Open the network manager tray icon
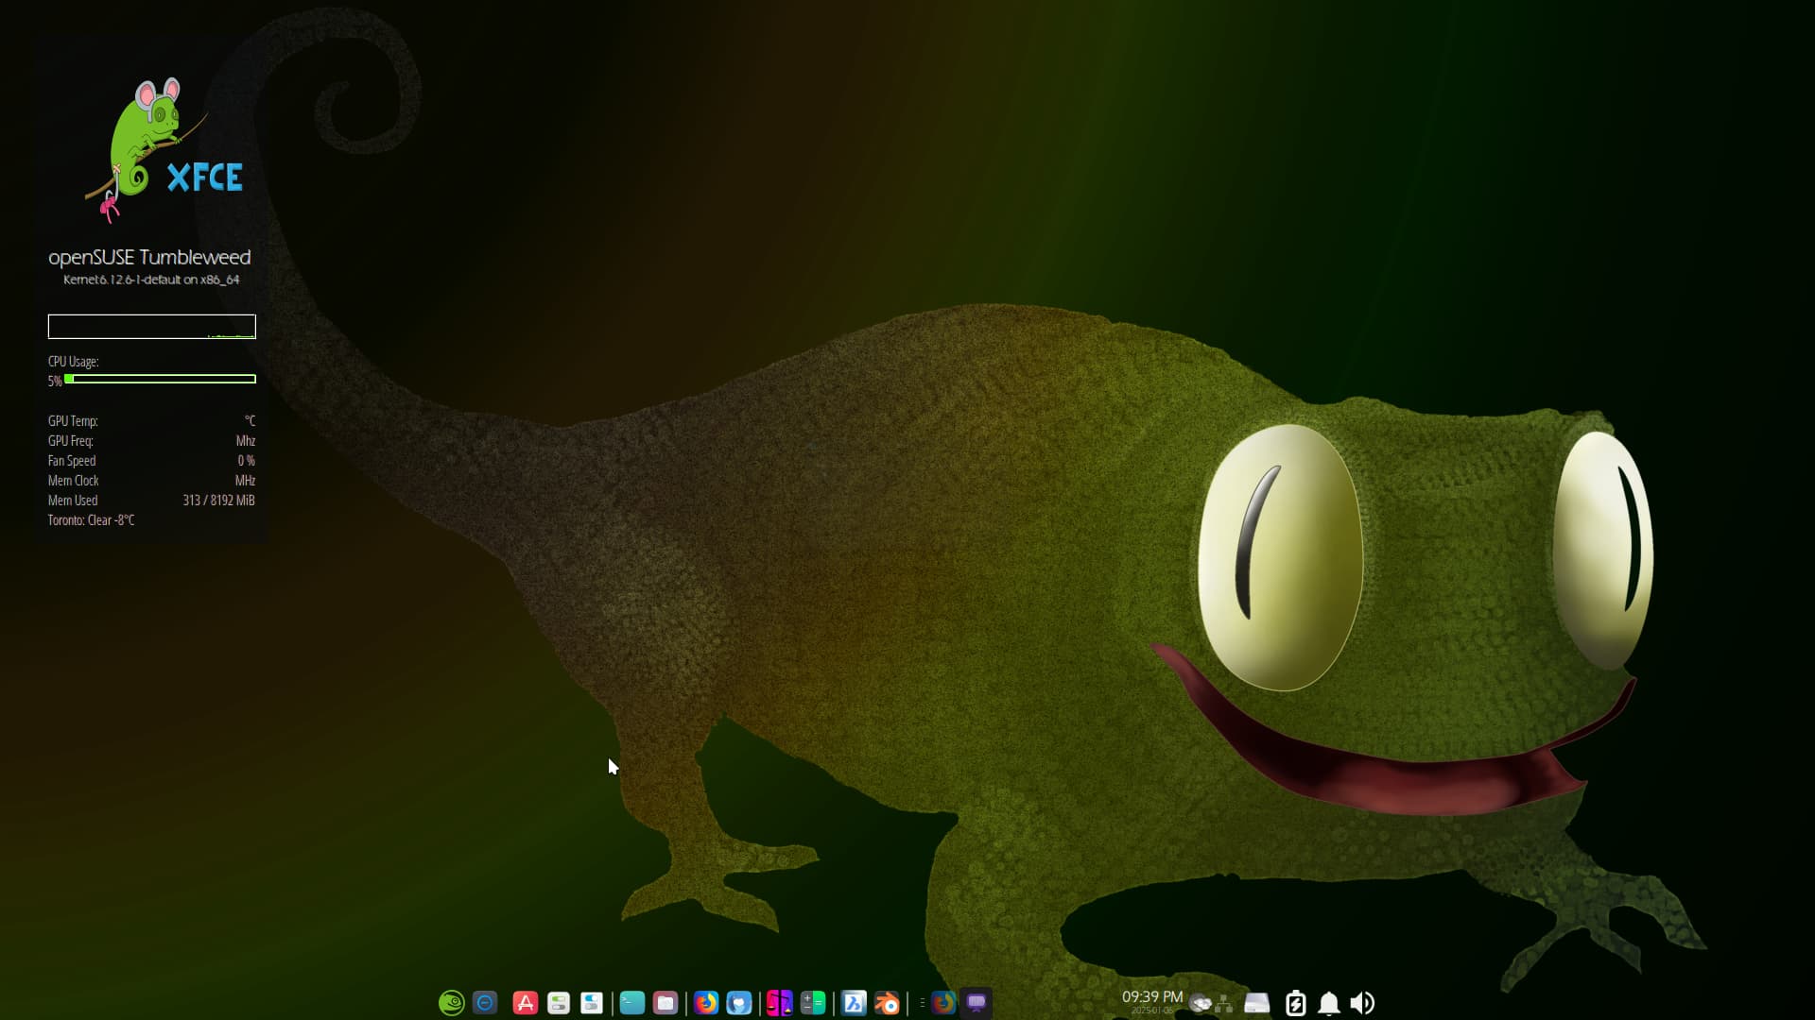The height and width of the screenshot is (1020, 1815). tap(1227, 1003)
